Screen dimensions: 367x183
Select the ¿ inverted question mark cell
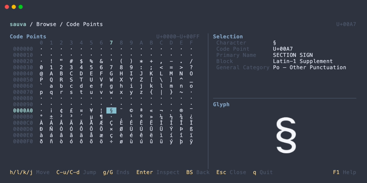click(191, 117)
